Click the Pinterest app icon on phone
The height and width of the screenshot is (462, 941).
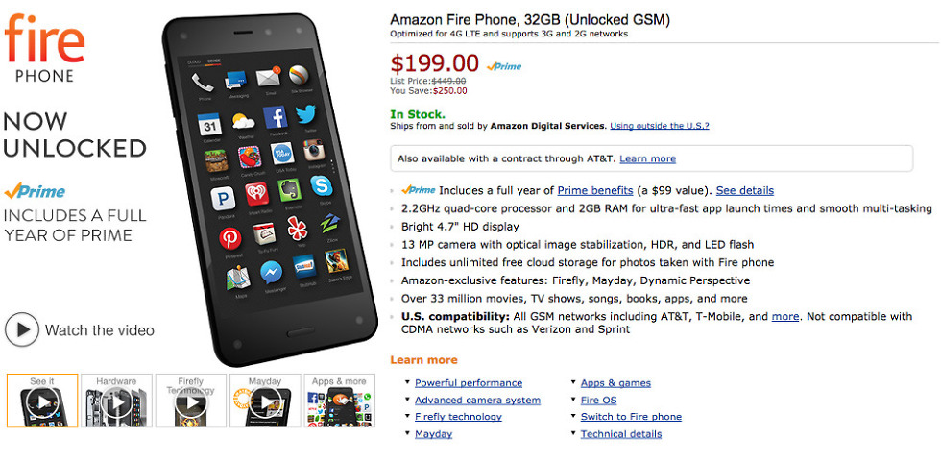229,237
